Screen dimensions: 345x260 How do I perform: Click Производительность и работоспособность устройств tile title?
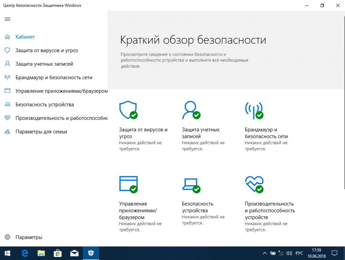(270, 210)
